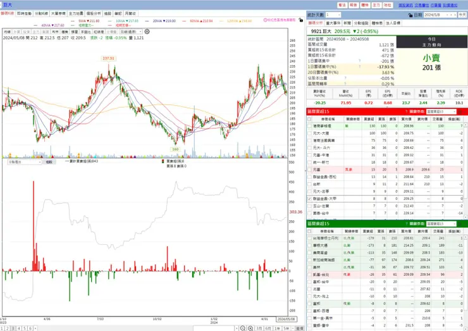Tick the checkbox for 元富 buy row
Screen dimensions: 468x331
click(x=309, y=170)
